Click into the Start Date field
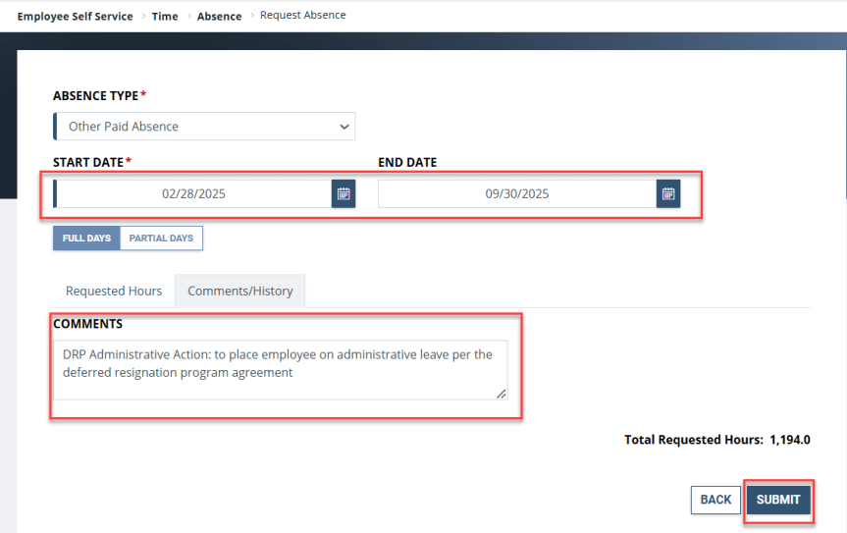The image size is (847, 533). click(x=193, y=194)
